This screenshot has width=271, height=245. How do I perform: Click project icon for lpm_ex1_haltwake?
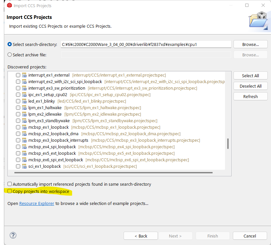24,108
